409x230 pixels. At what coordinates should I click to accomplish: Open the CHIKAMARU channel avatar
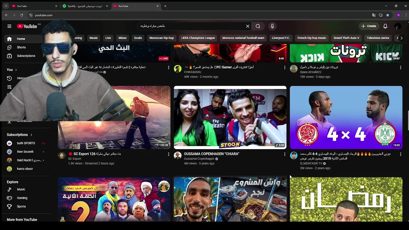click(178, 69)
